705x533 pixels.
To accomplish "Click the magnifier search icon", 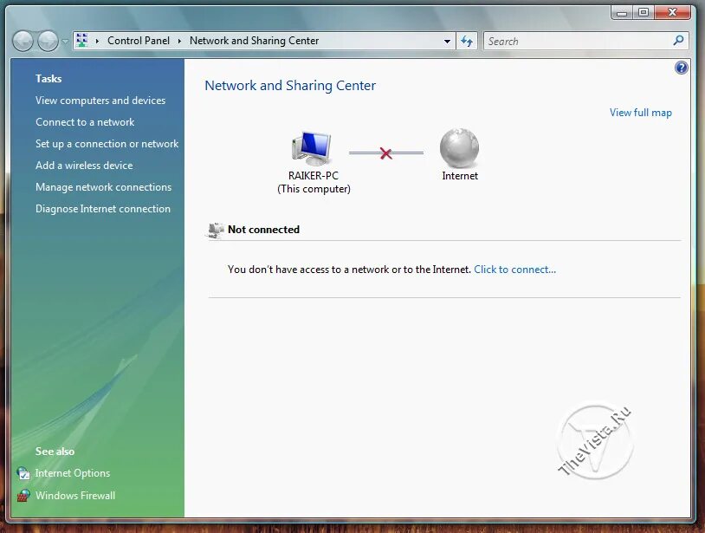I will point(678,41).
